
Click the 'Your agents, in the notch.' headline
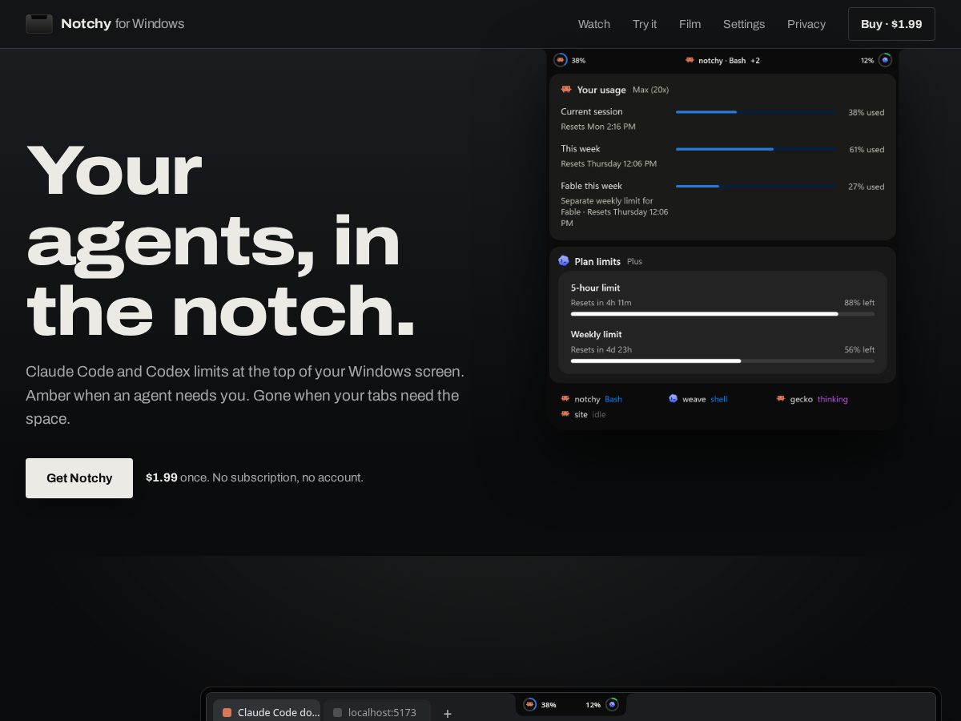point(222,240)
